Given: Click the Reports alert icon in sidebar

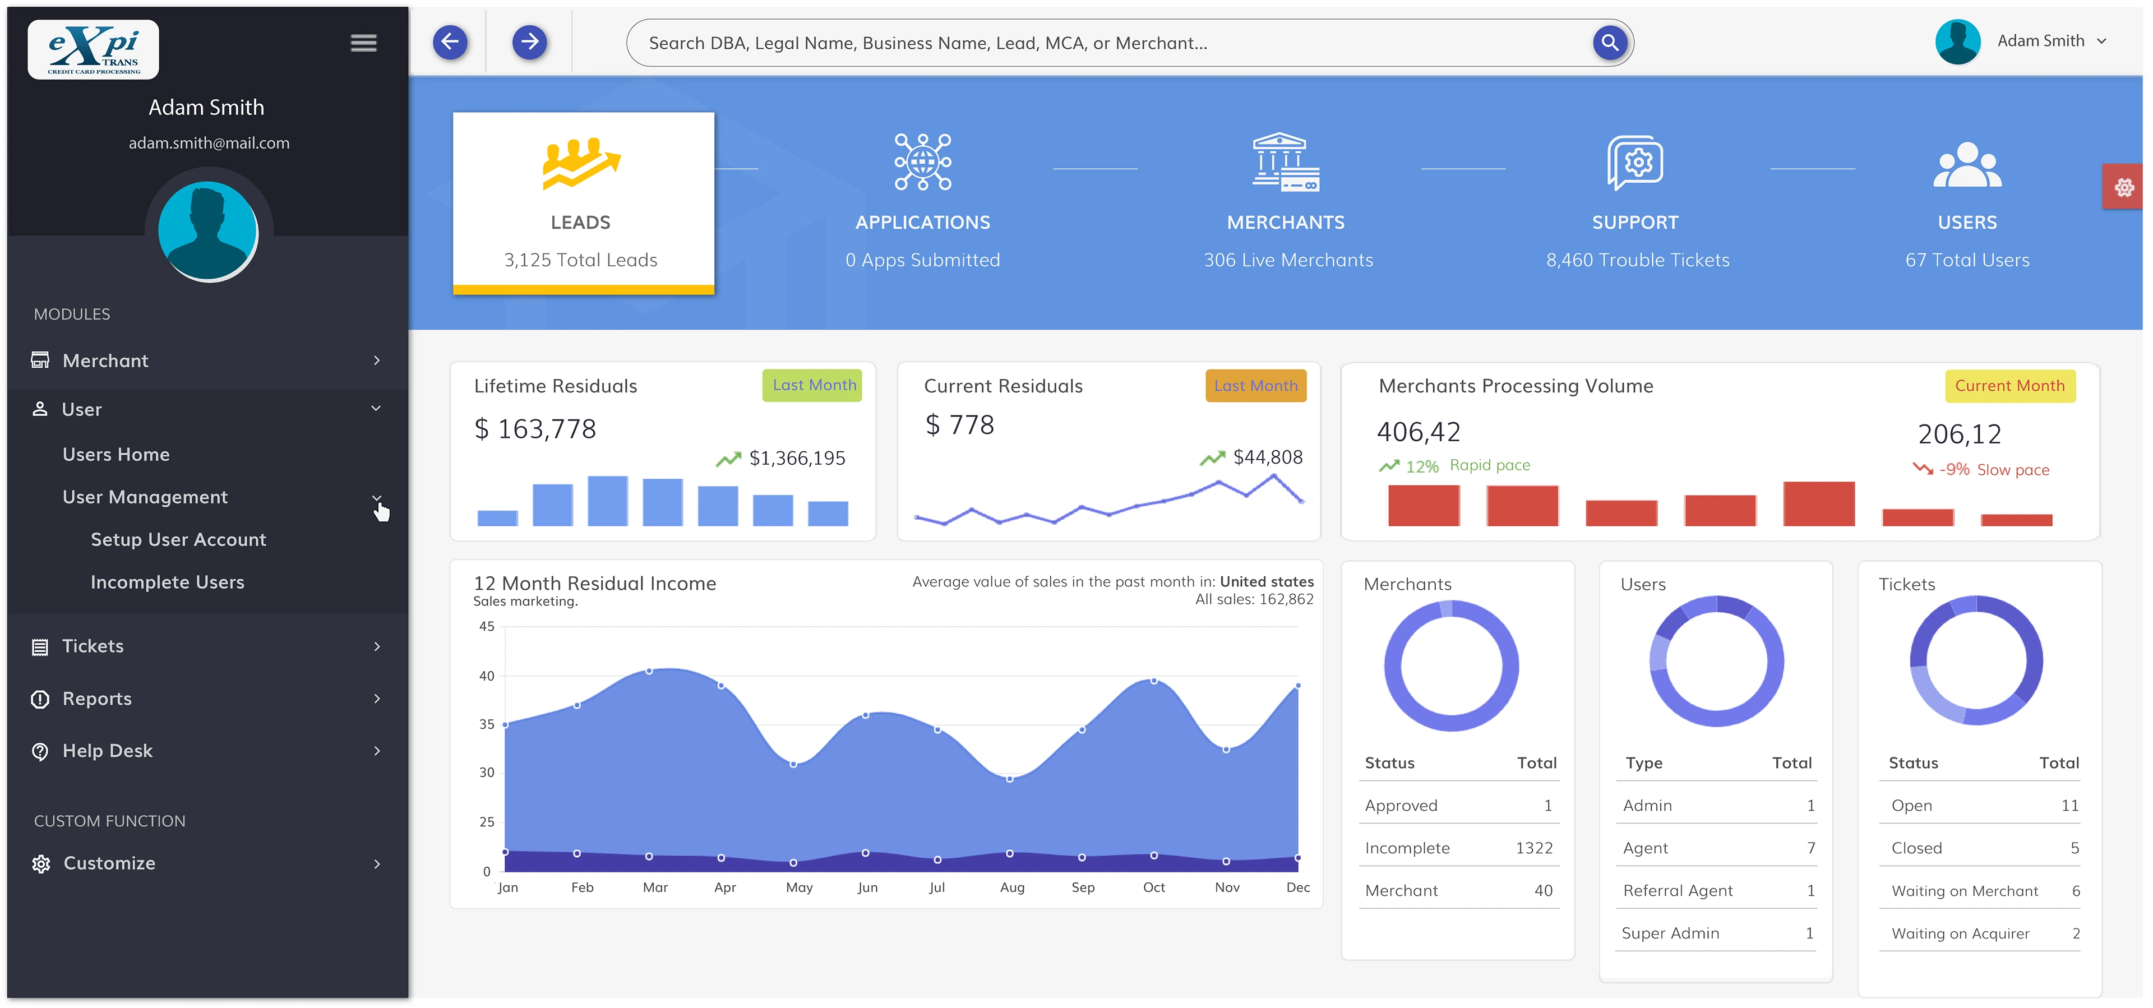Looking at the screenshot, I should tap(40, 699).
